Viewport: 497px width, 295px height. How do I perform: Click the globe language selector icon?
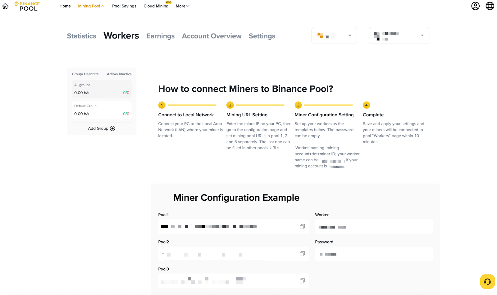click(490, 6)
